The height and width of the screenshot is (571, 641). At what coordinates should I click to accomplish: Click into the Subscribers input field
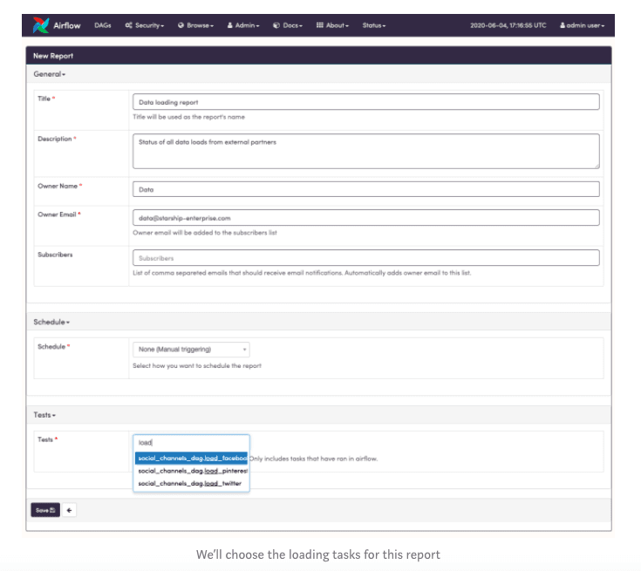coord(365,258)
